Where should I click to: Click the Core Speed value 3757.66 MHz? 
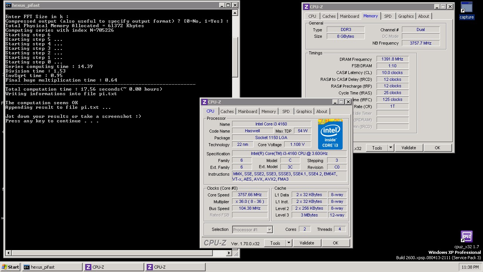pyautogui.click(x=249, y=195)
